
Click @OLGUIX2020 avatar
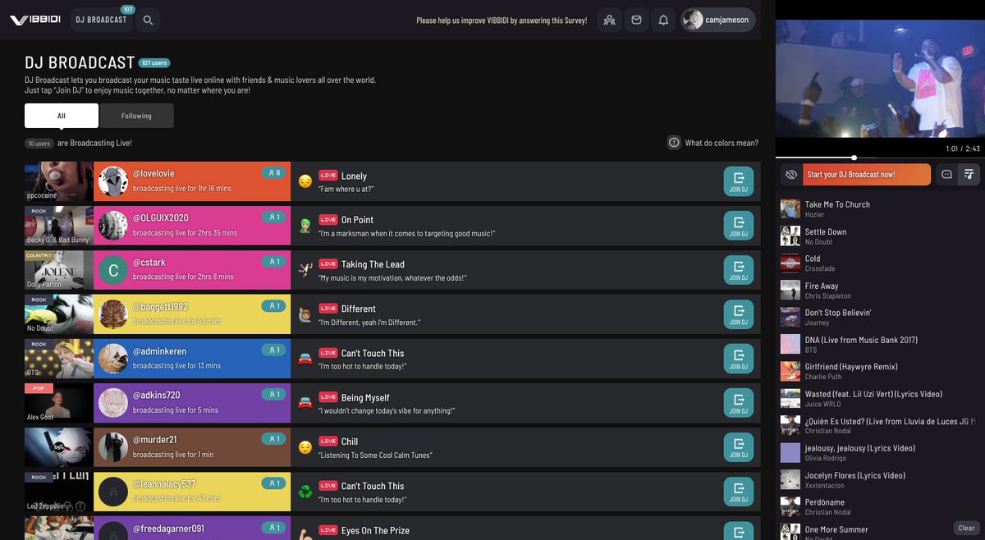click(x=113, y=226)
